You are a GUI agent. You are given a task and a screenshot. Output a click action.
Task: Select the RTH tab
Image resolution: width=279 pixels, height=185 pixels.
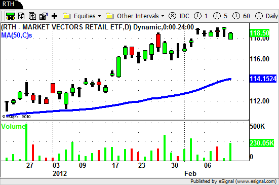11,4
